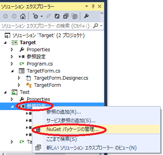
Task: Expand the C# file node at bottom of Test project
Action: [12, 142]
